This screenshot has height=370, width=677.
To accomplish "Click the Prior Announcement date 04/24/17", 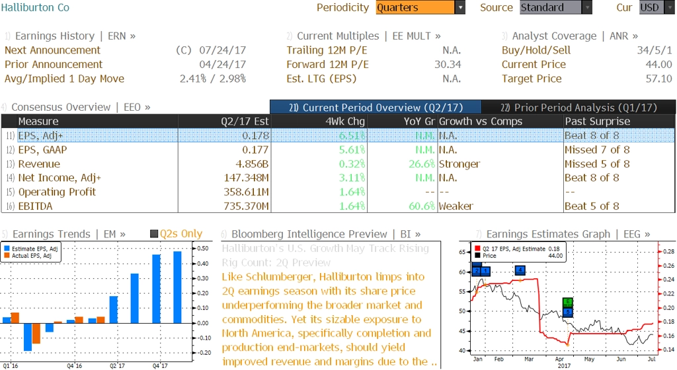I will click(x=222, y=65).
